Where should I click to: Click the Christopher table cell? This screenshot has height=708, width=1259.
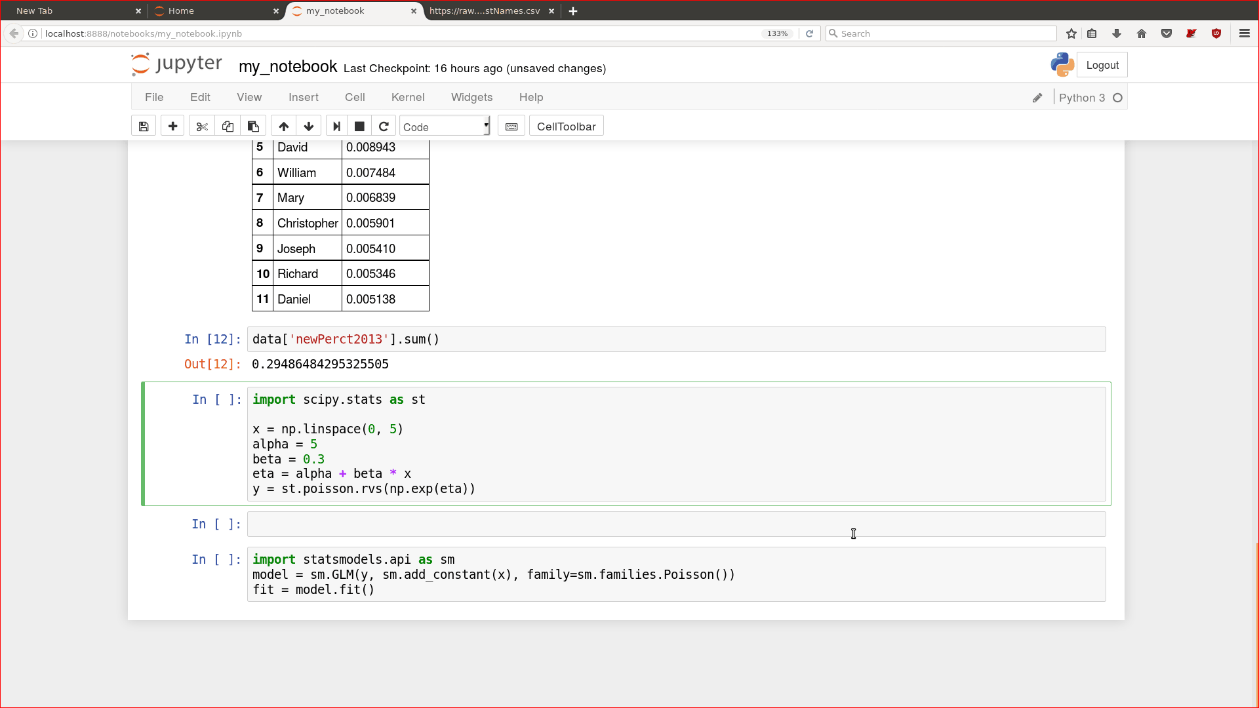[308, 223]
